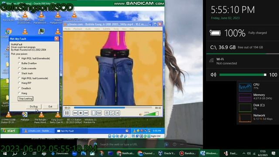Open host taskbar search icon
This screenshot has width=279, height=157.
click(14, 153)
